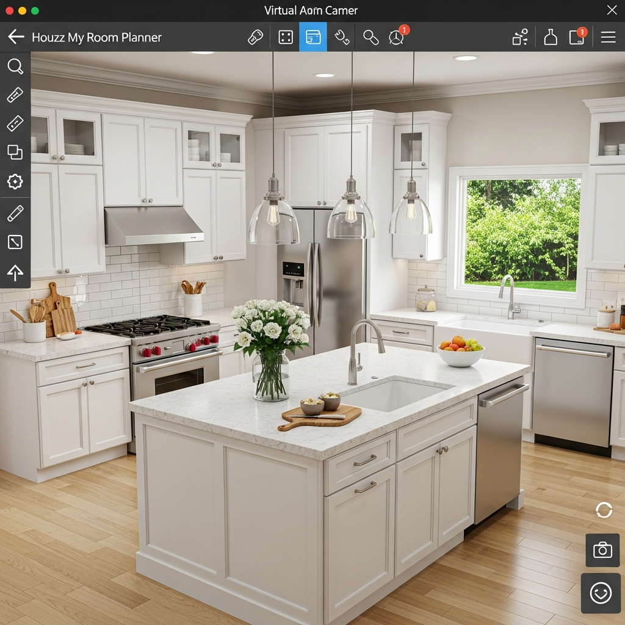Click the rotate view circular arrows icon
Viewport: 625px width, 625px height.
[604, 510]
